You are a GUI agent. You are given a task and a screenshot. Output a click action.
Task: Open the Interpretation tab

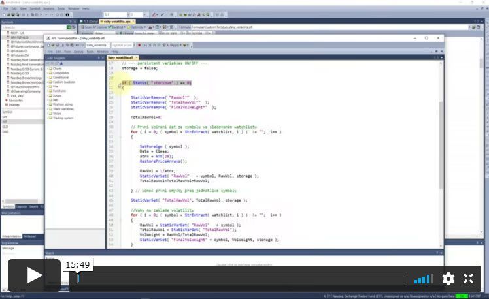11,236
